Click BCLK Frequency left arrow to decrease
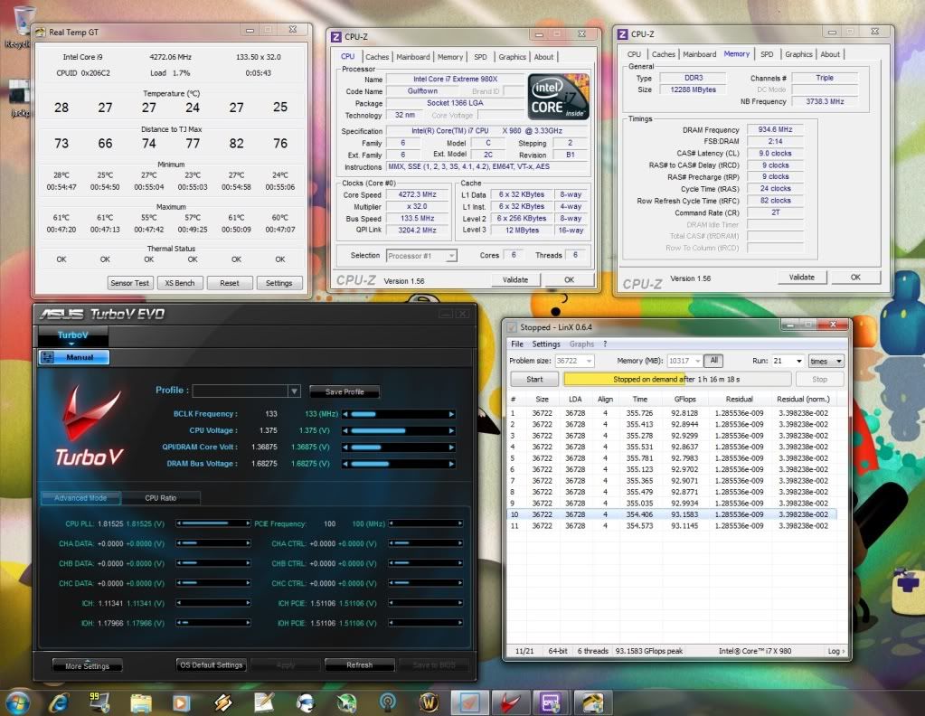925x716 pixels. [345, 414]
